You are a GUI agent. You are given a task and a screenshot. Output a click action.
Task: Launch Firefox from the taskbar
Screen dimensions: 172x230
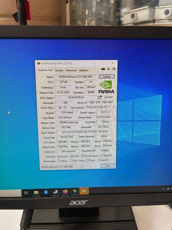[x=65, y=192]
